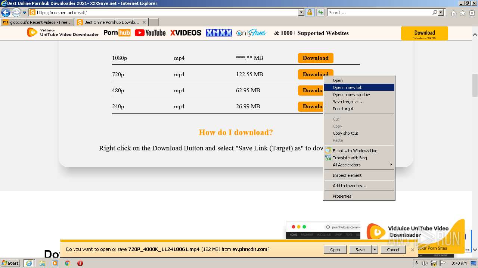
Task: Open media player taskbar icon
Action: click(x=55, y=263)
